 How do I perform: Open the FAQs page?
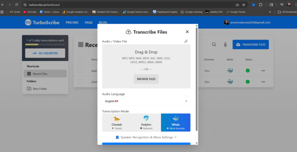(89, 22)
